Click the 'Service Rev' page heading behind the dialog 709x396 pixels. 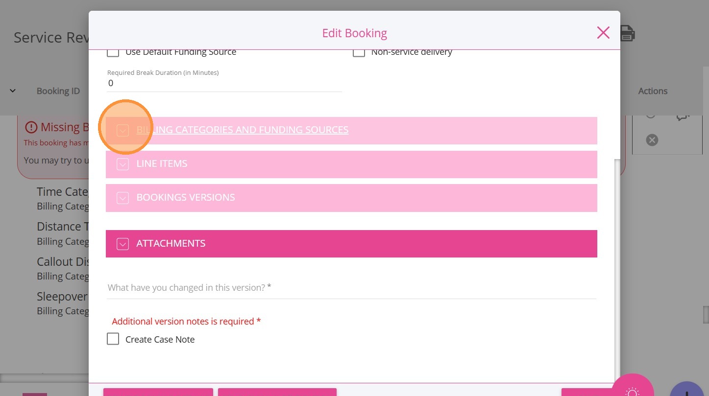51,38
